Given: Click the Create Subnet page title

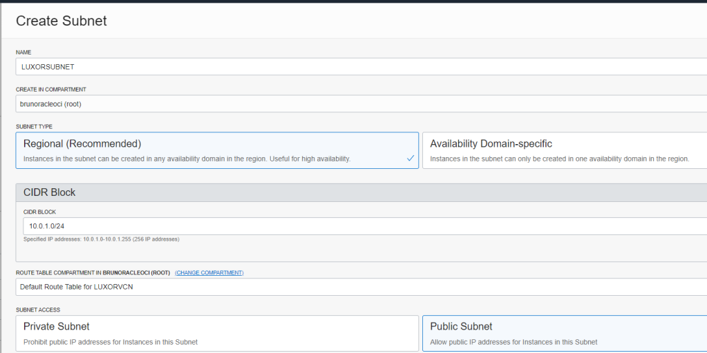Looking at the screenshot, I should (x=62, y=21).
